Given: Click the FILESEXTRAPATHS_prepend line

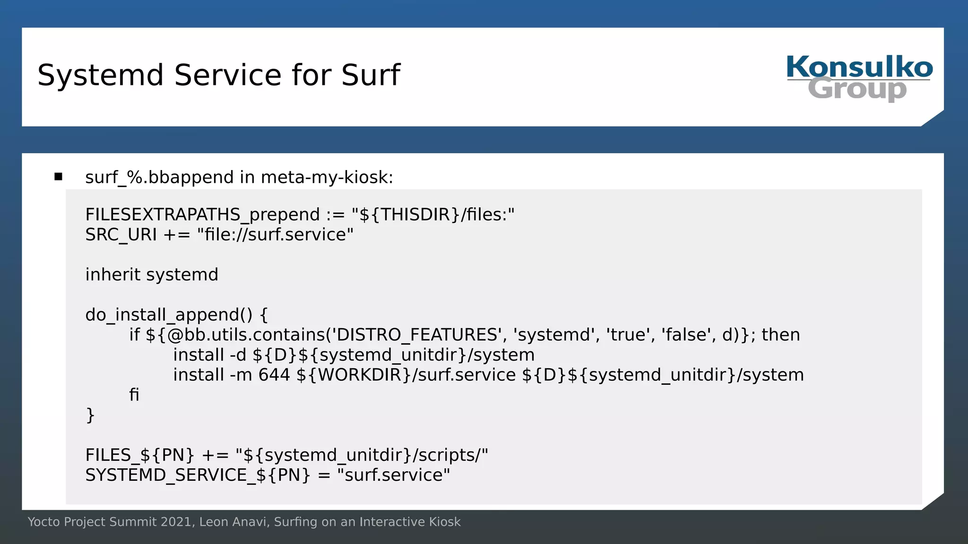Looking at the screenshot, I should coord(299,215).
